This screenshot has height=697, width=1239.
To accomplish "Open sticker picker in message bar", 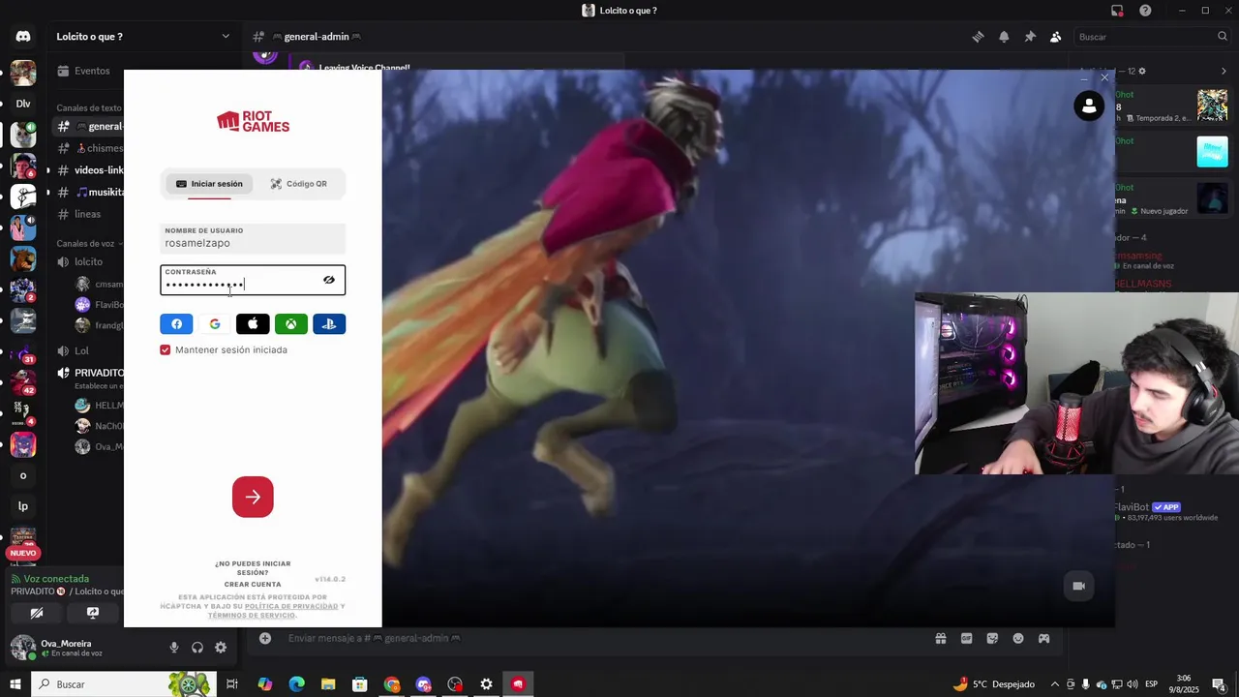I will click(x=992, y=638).
